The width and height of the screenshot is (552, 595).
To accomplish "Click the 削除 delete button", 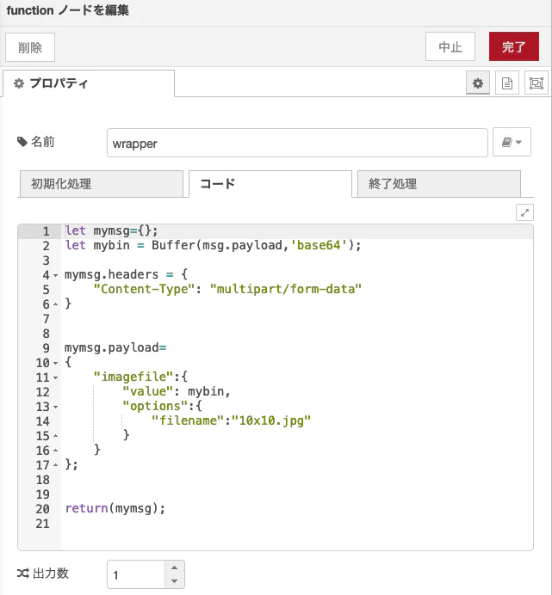I will coord(30,47).
